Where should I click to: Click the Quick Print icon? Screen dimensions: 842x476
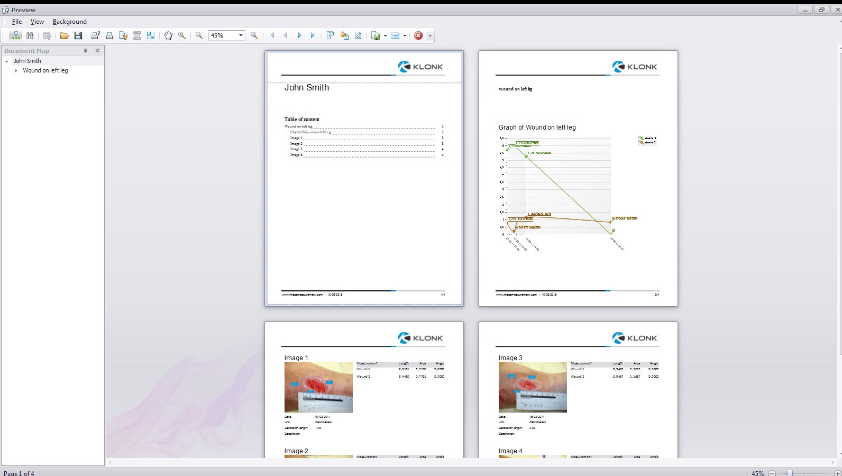point(109,35)
